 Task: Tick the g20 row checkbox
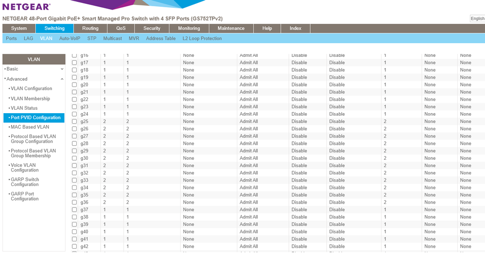[74, 85]
